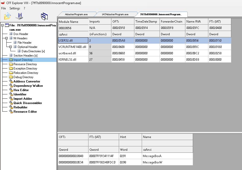Click the Exception Directory folder icon
This screenshot has height=170, width=242.
coord(11,68)
